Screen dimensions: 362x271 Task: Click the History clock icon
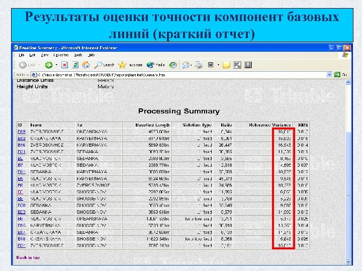tap(172, 65)
